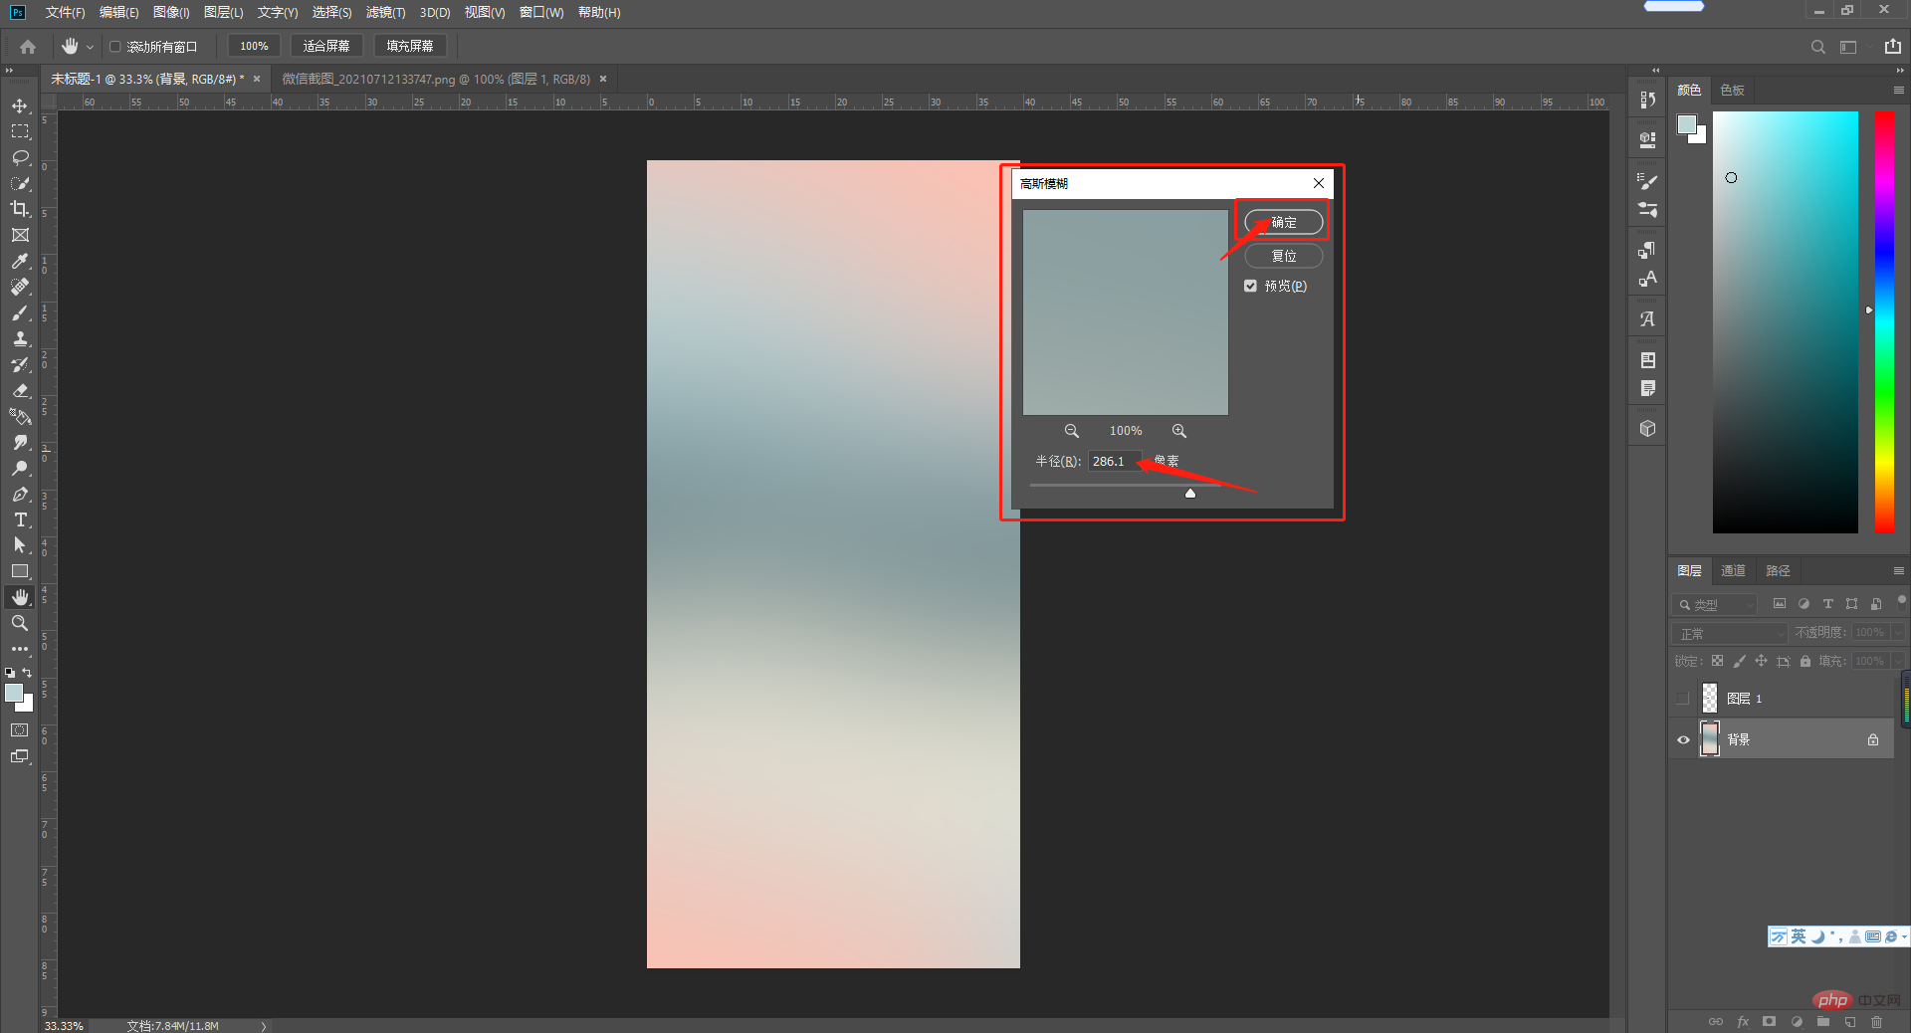The height and width of the screenshot is (1033, 1911).
Task: Toggle the pixel layer filter icon
Action: [x=1780, y=604]
